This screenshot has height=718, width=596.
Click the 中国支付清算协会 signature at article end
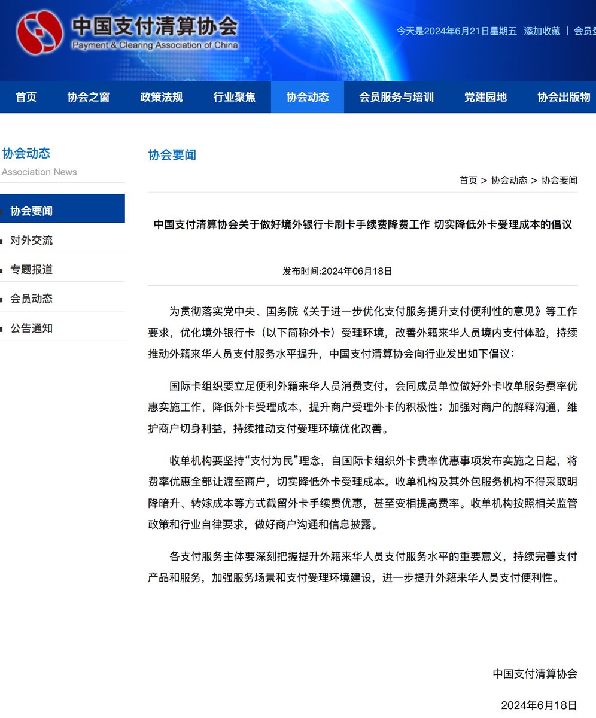536,674
